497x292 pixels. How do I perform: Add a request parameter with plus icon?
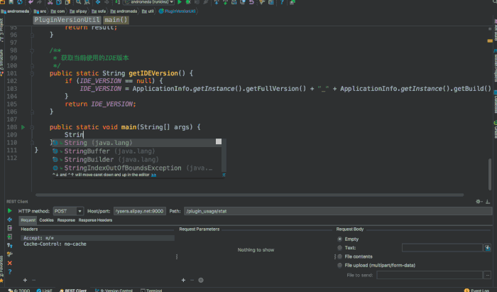[x=183, y=280]
